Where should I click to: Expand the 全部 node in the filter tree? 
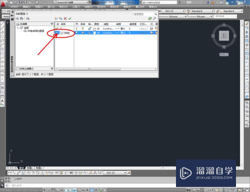pos(18,28)
